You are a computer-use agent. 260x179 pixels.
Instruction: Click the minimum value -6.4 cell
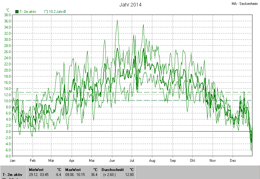[x=58, y=175]
